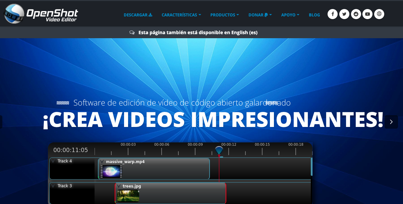Open the Reddit social icon
This screenshot has height=204, width=403.
click(x=356, y=14)
